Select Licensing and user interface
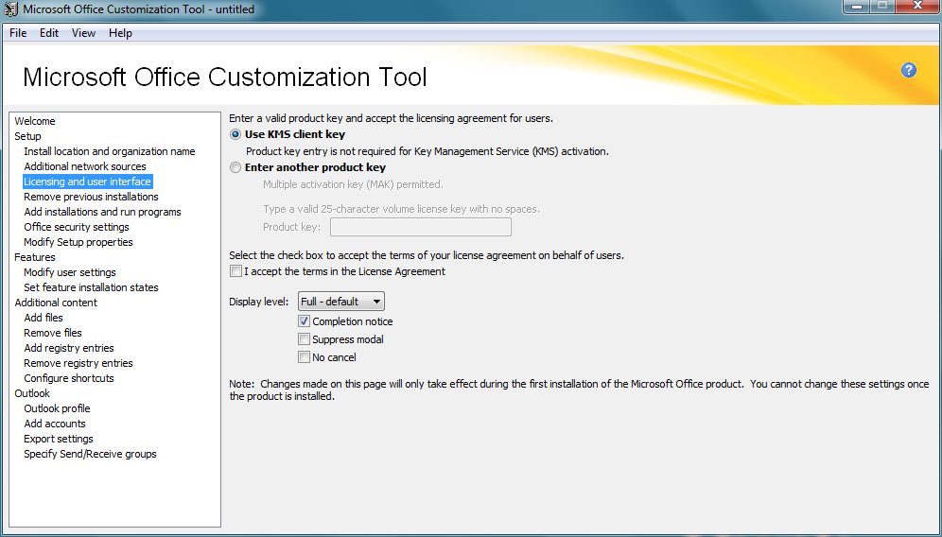The image size is (942, 537). click(87, 182)
